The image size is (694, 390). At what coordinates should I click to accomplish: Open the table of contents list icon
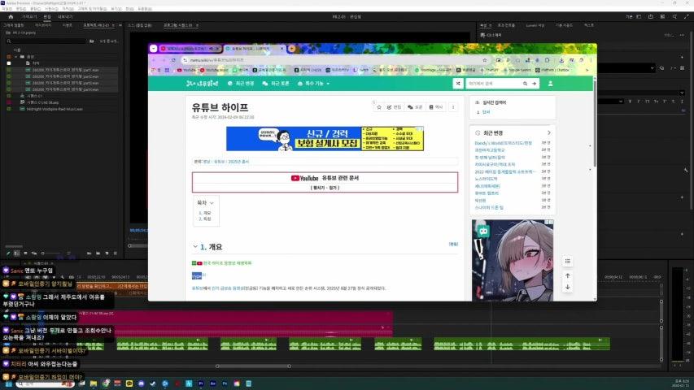click(568, 262)
